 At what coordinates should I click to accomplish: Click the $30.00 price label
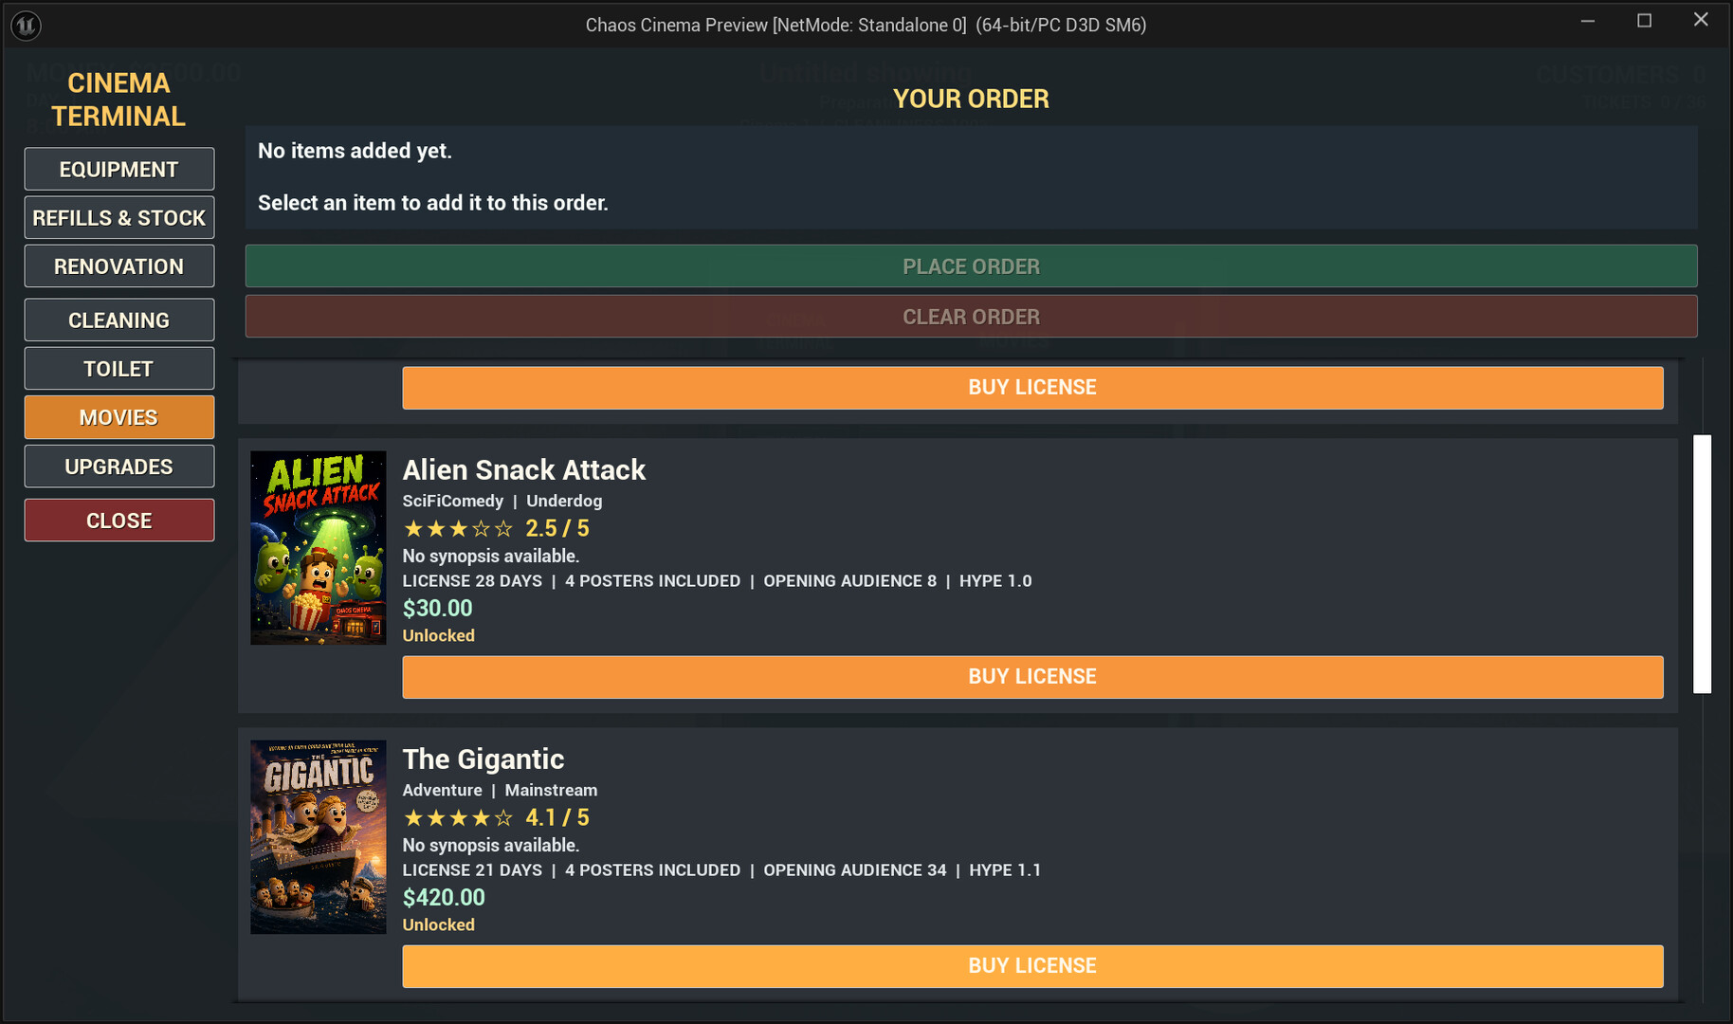tap(438, 608)
